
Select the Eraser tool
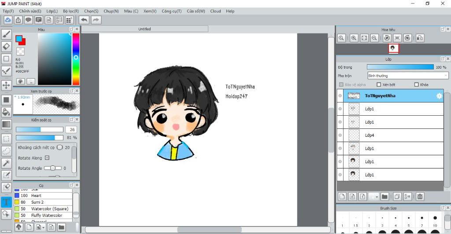[6, 46]
